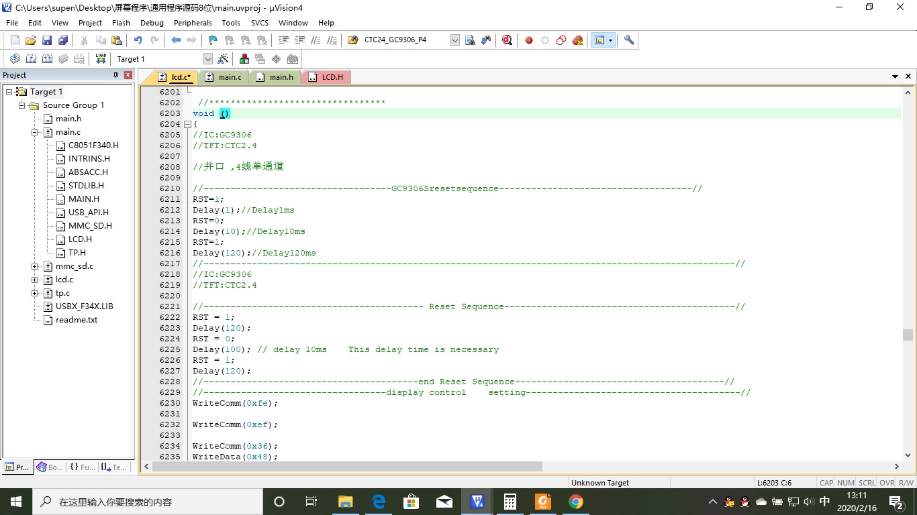Navigate backwards with the blue left arrow
Image resolution: width=917 pixels, height=515 pixels.
point(176,40)
